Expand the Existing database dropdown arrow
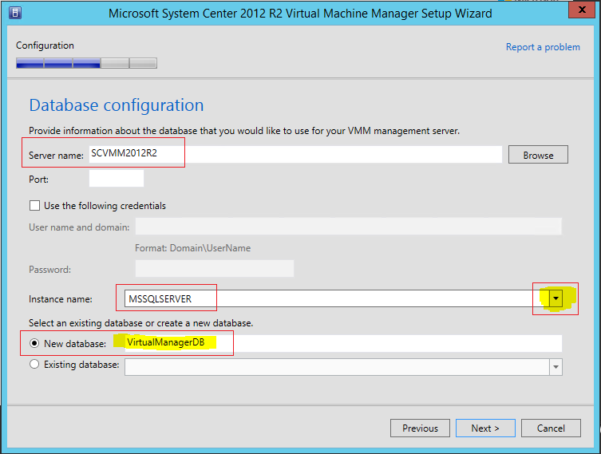Viewport: 601px width, 454px height. point(556,367)
